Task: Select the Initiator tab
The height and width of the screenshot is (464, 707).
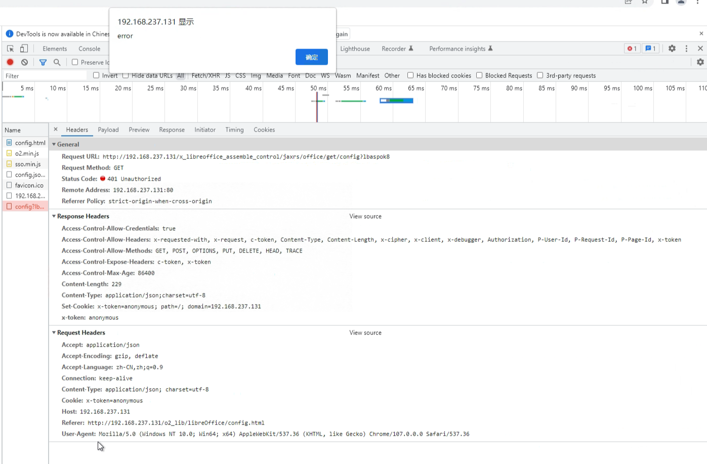Action: click(x=205, y=130)
